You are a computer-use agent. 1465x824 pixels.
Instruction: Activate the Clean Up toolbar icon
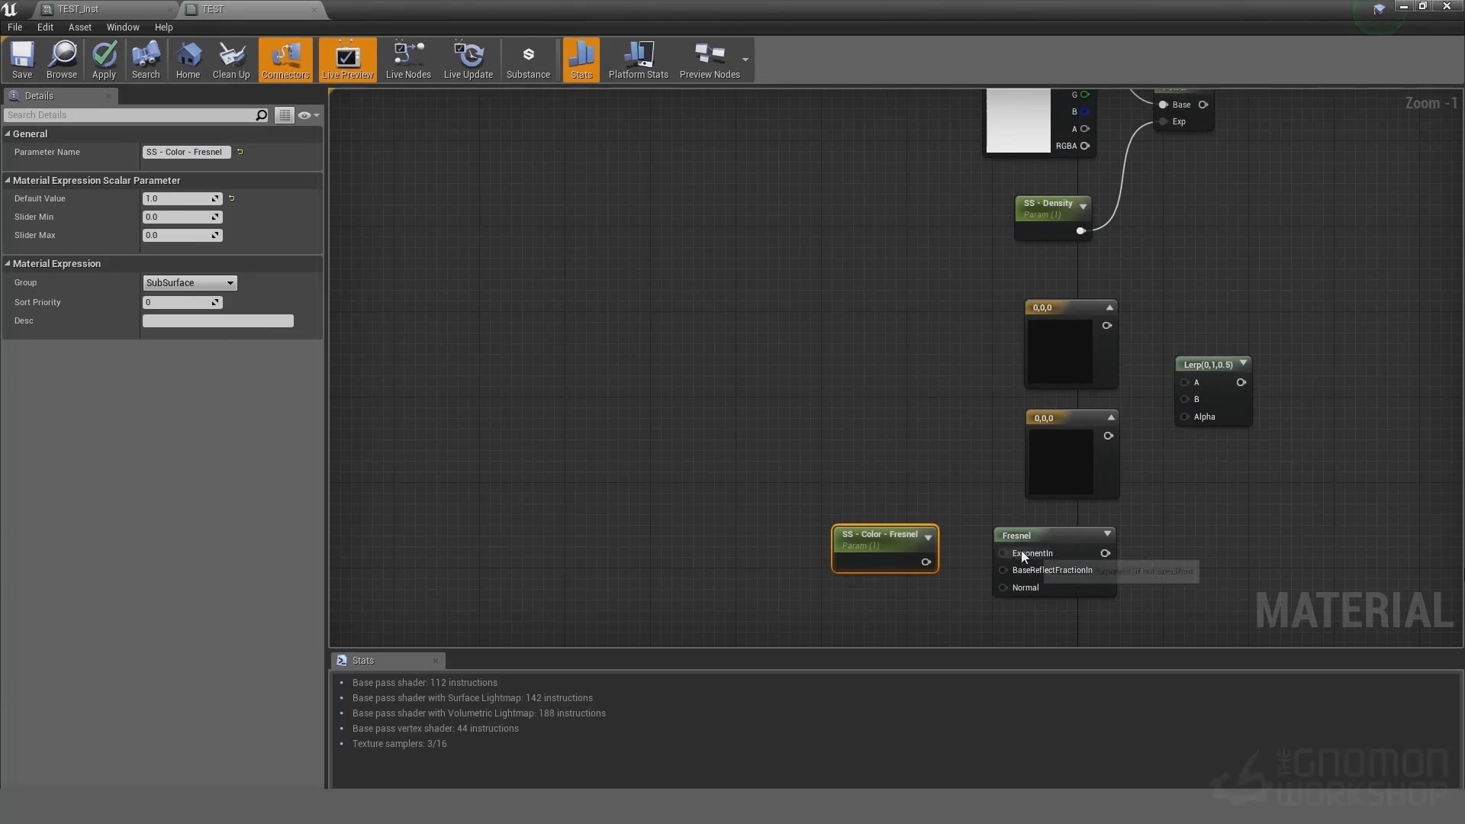click(x=231, y=60)
